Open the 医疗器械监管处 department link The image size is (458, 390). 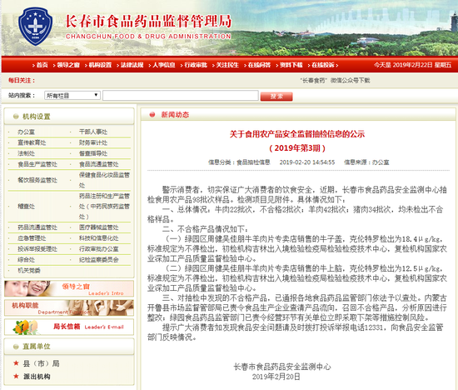point(99,227)
